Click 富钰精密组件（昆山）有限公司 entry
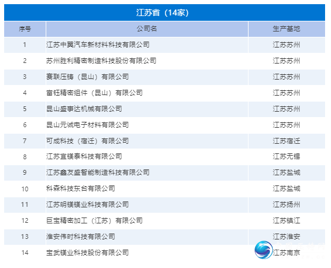Viewport: 331px width, 268px height. 94,93
